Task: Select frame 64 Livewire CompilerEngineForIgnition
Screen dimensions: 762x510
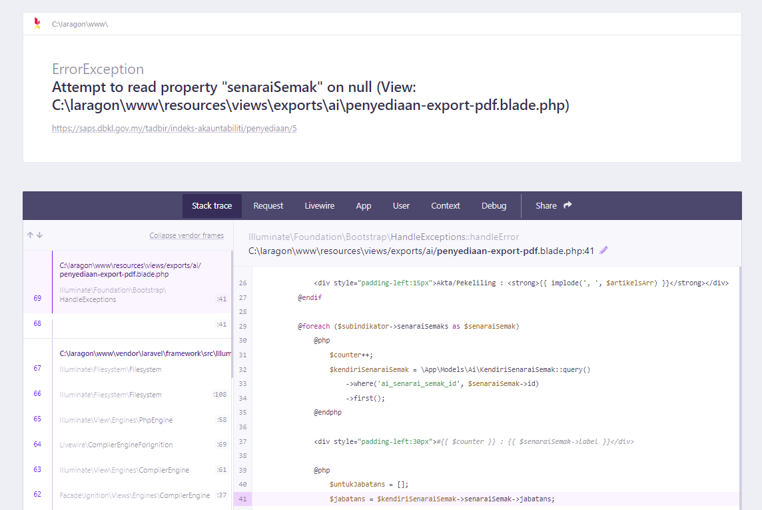Action: point(133,445)
